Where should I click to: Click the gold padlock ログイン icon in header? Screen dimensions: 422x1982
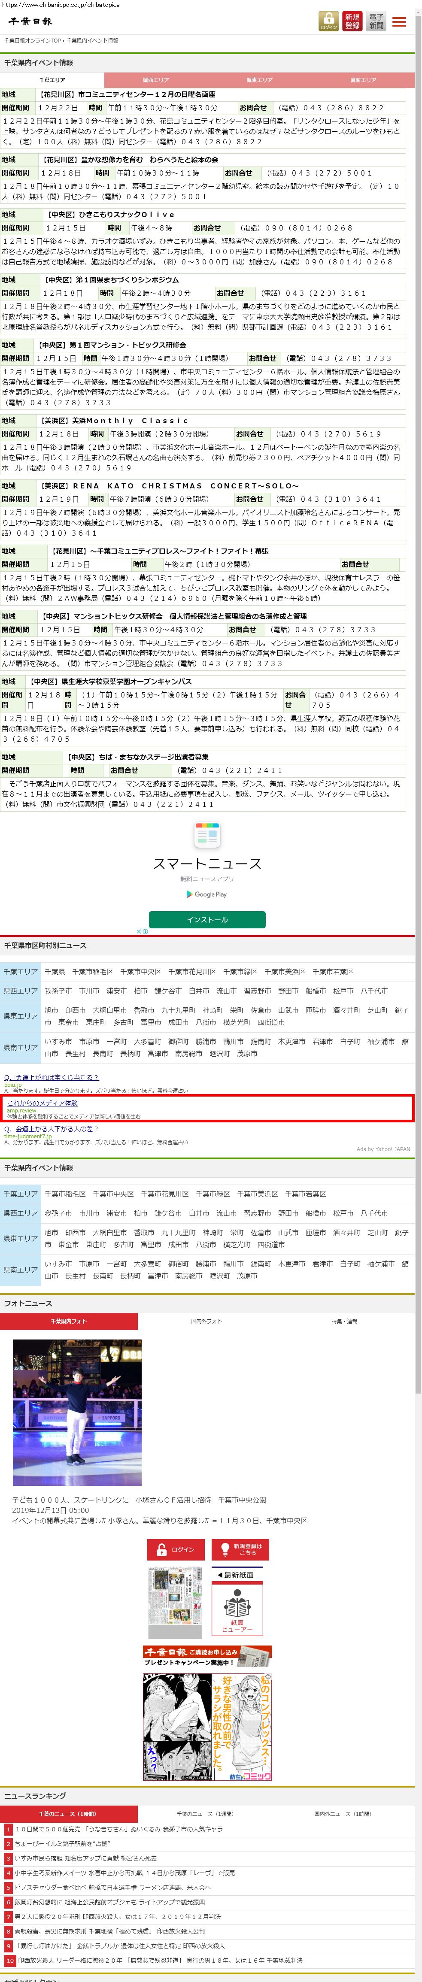pyautogui.click(x=328, y=21)
